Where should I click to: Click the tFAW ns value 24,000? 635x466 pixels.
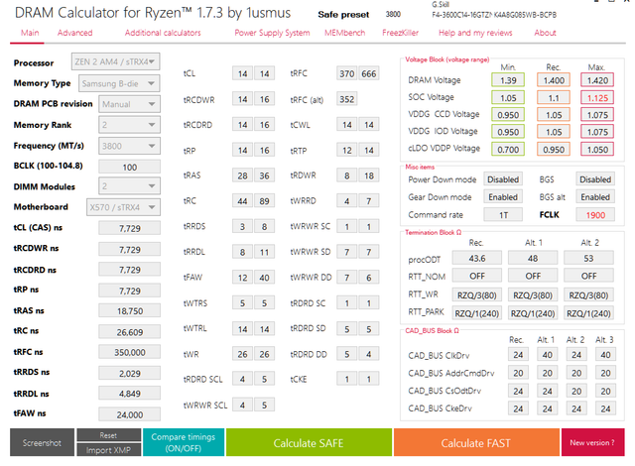point(129,414)
